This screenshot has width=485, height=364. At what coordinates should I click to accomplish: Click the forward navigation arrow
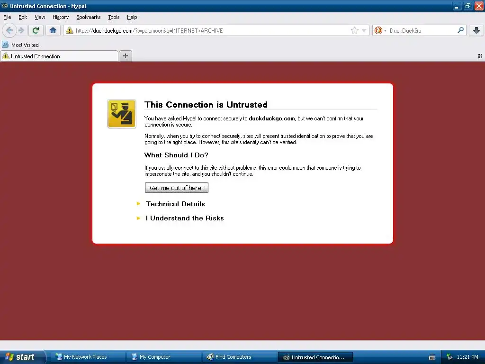click(x=21, y=30)
